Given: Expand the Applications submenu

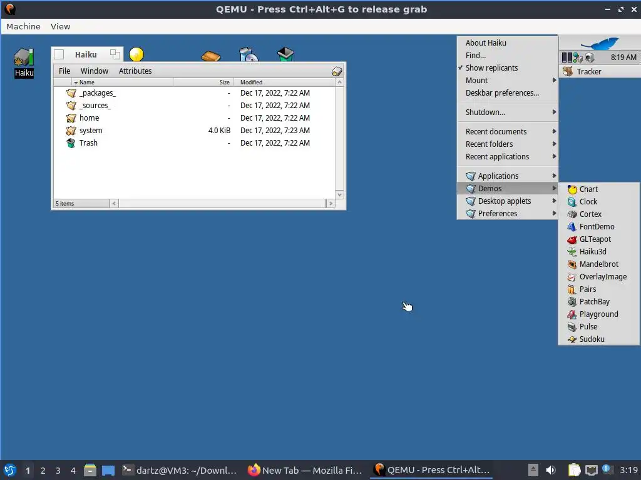Looking at the screenshot, I should pyautogui.click(x=507, y=176).
